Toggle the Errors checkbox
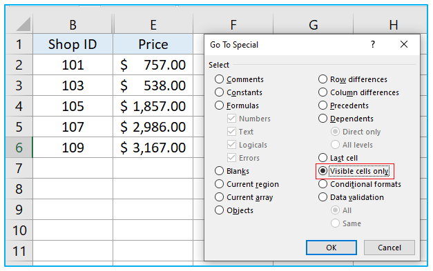The image size is (433, 271). coord(231,158)
